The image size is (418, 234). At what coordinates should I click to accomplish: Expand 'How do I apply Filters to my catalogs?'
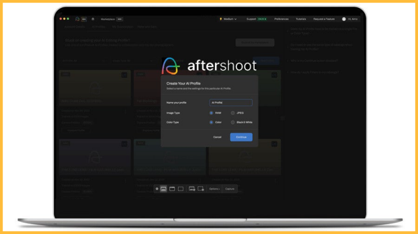pyautogui.click(x=314, y=72)
